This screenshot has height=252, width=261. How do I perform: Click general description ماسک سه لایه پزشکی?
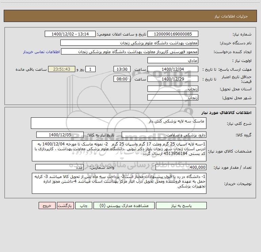tap(119, 123)
